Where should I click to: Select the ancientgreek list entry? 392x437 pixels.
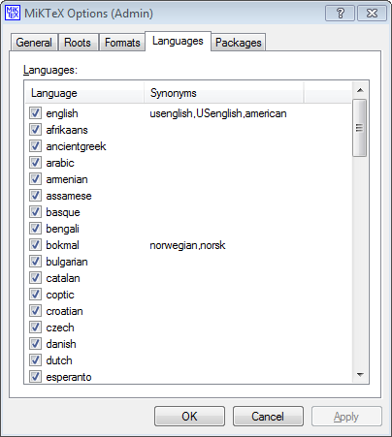pos(76,146)
